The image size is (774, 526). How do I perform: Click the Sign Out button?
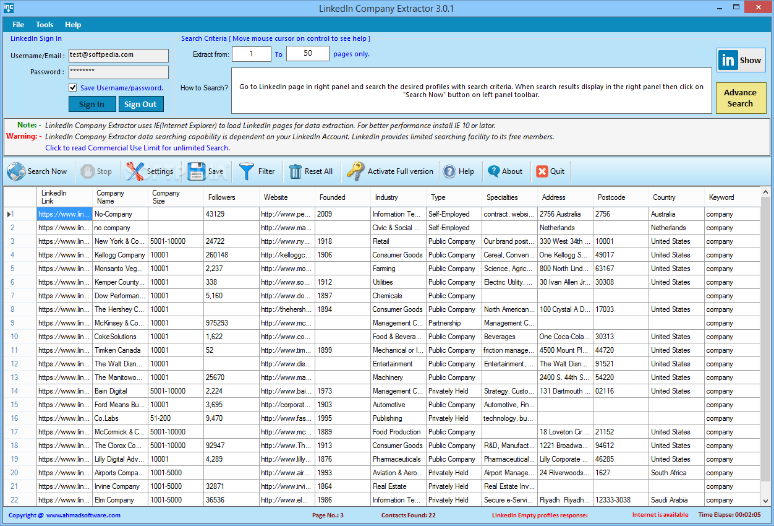coord(141,104)
